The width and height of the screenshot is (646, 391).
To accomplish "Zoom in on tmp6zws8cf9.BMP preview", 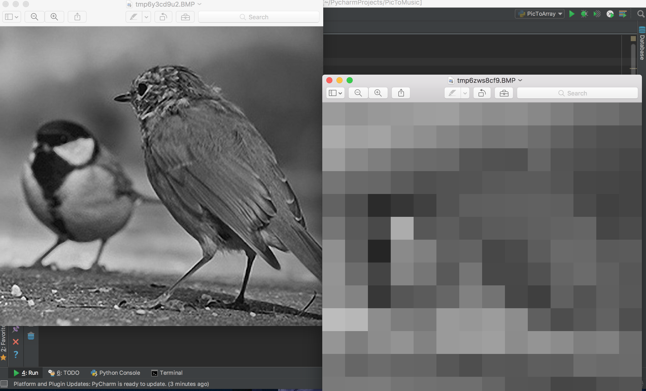I will [x=378, y=93].
